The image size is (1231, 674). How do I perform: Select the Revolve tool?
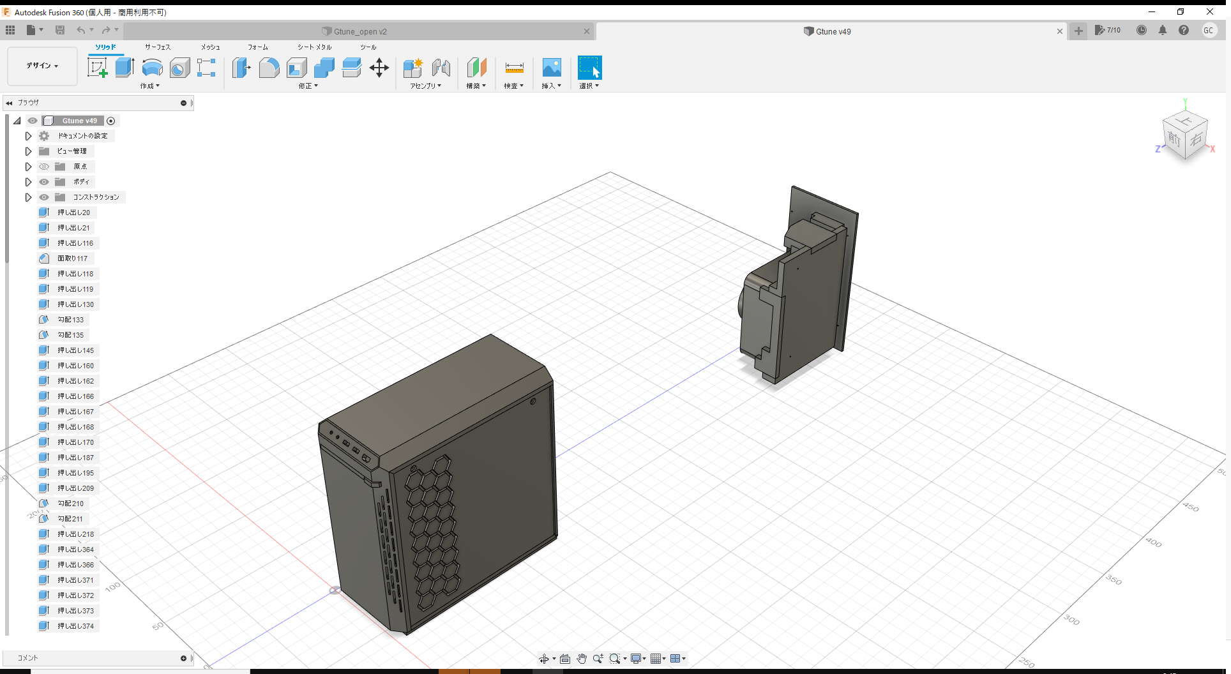[x=152, y=67]
